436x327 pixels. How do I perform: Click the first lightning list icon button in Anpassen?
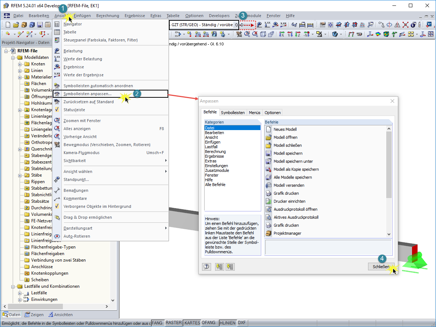click(x=219, y=267)
